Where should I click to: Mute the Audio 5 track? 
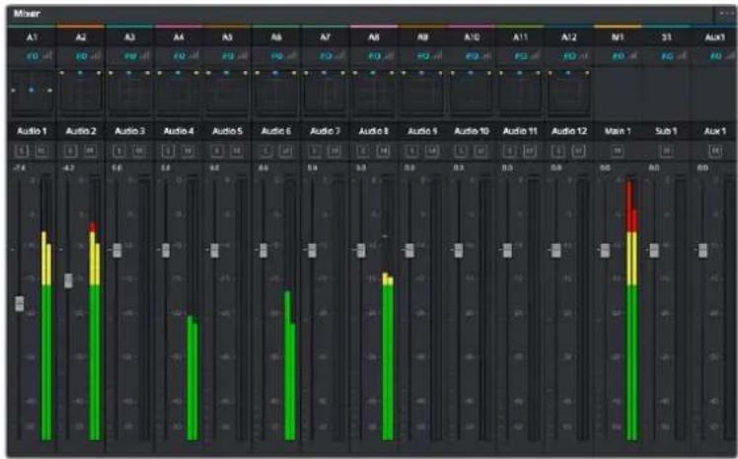point(237,151)
